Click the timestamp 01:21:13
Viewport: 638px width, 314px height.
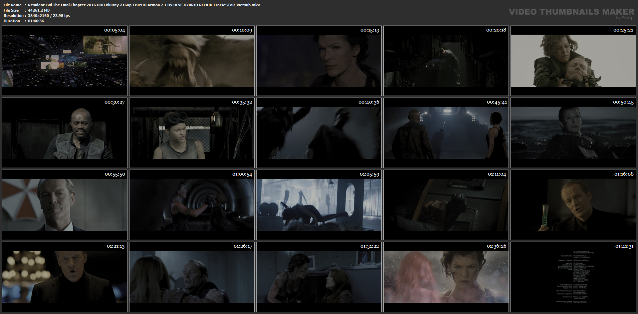pos(115,246)
